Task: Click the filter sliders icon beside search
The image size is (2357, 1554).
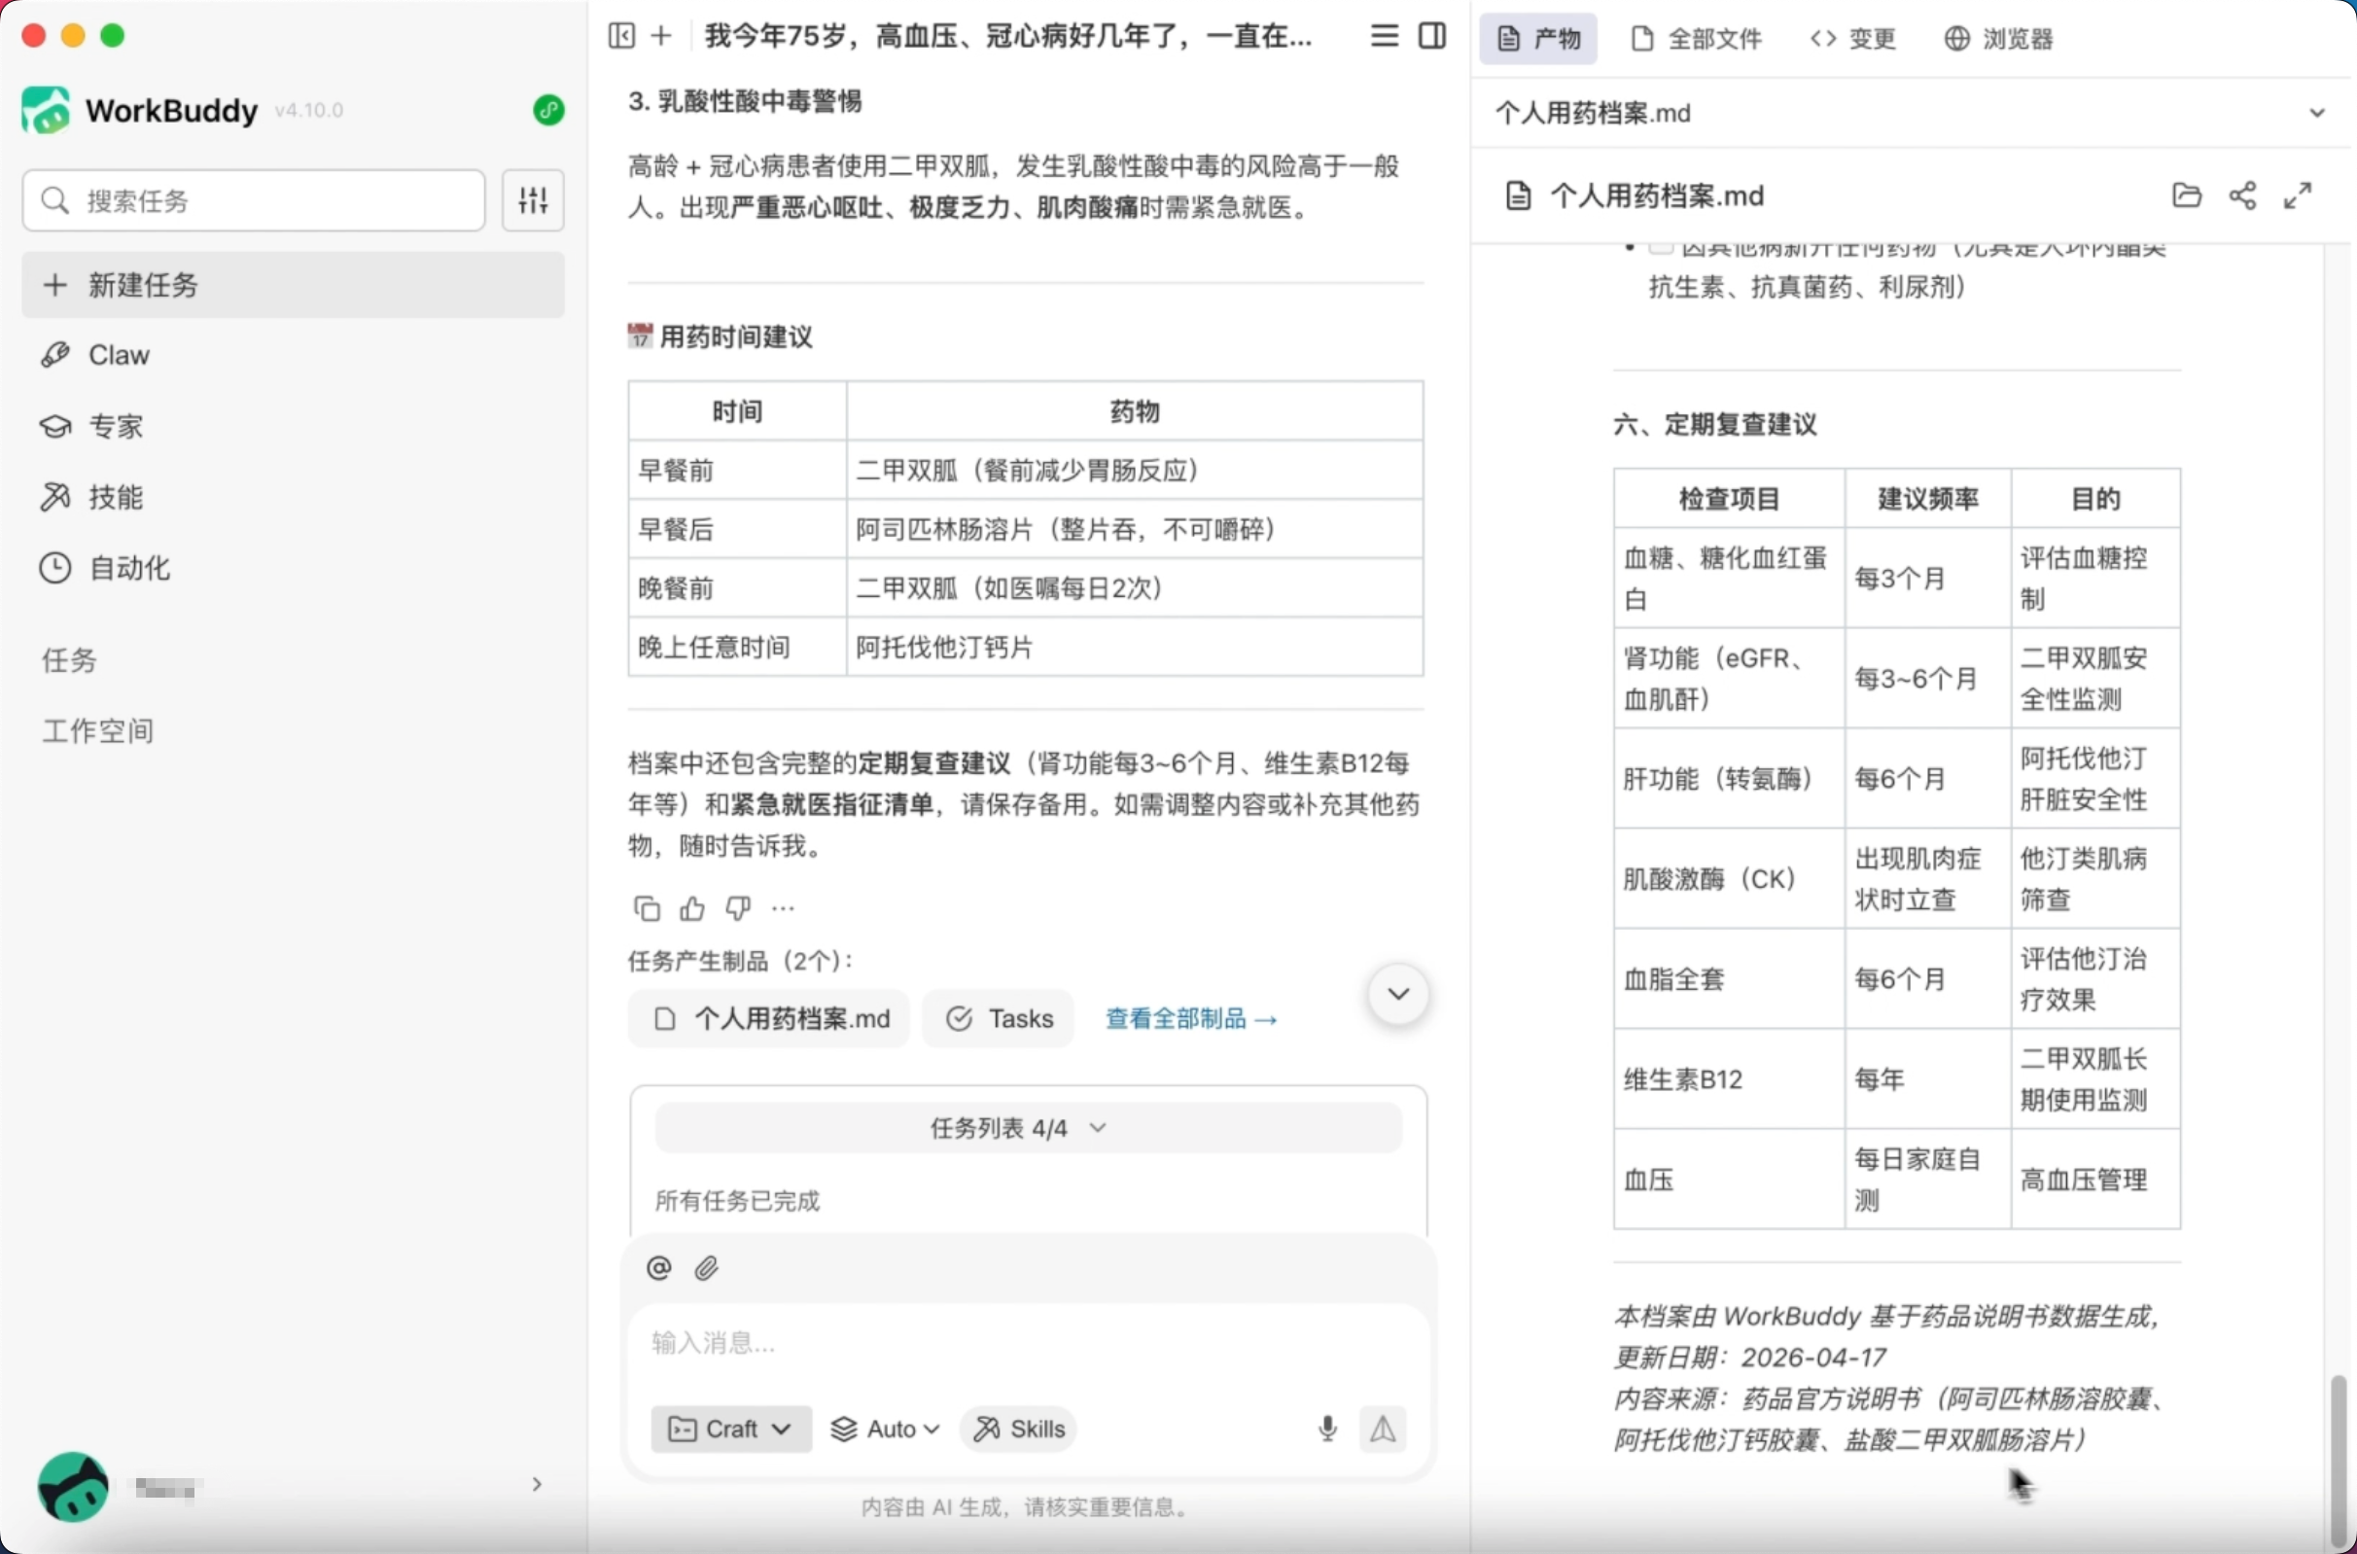Action: [532, 200]
